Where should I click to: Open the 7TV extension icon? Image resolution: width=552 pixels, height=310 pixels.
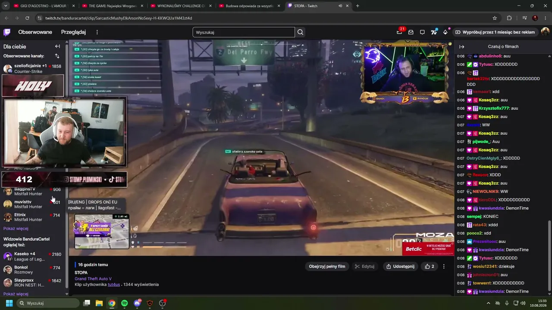click(434, 32)
